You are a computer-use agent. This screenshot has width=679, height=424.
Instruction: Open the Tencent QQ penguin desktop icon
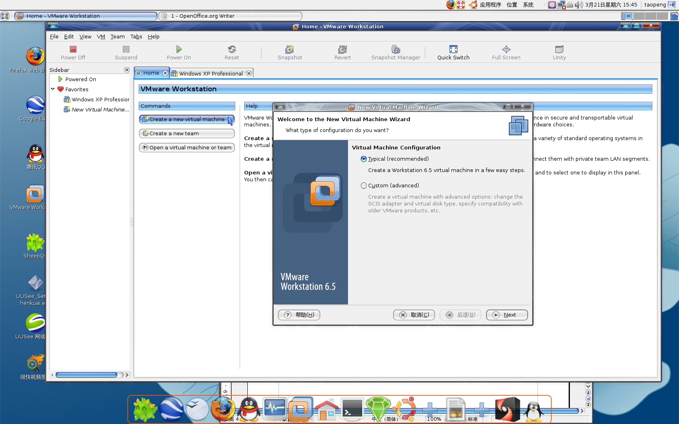pos(35,153)
